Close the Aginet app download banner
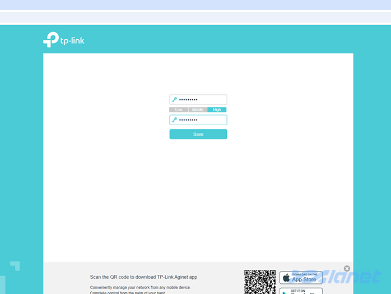 click(x=347, y=269)
